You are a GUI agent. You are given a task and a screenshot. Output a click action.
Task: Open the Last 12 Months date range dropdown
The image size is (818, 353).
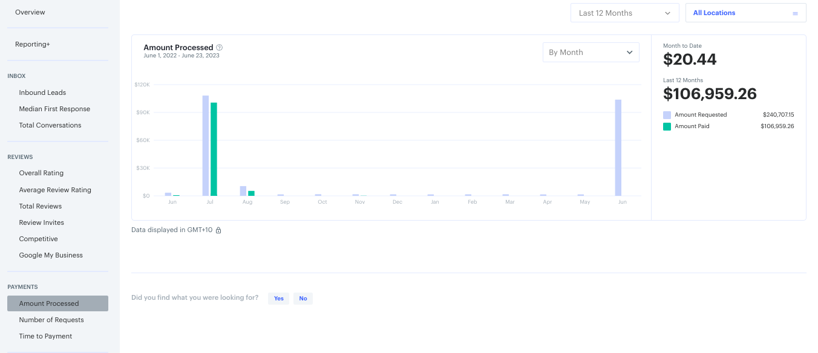624,13
